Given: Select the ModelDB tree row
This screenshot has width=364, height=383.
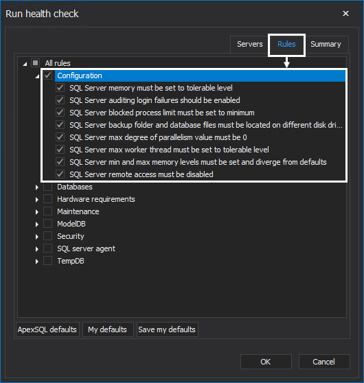Looking at the screenshot, I should click(71, 224).
